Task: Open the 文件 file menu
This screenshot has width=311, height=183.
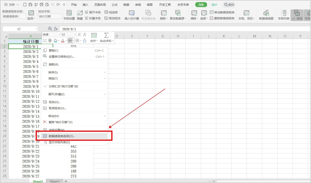Action: coord(11,5)
